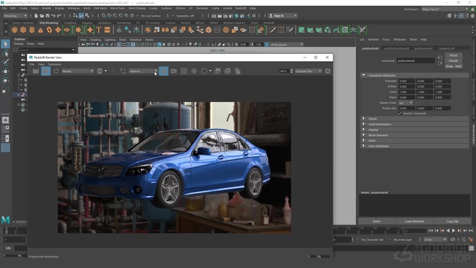Toggle the highlighted blue button beside camera1
This screenshot has width=476, height=268.
163,71
